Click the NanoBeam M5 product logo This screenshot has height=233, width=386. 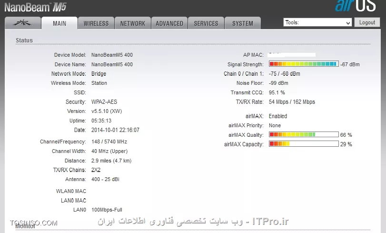click(x=35, y=7)
